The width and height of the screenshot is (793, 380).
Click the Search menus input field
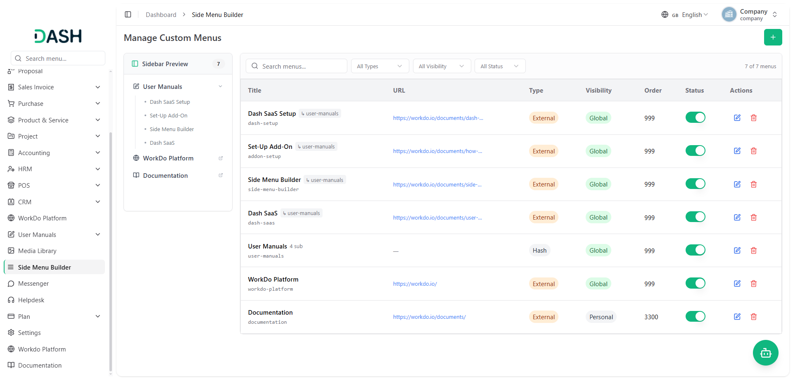296,66
